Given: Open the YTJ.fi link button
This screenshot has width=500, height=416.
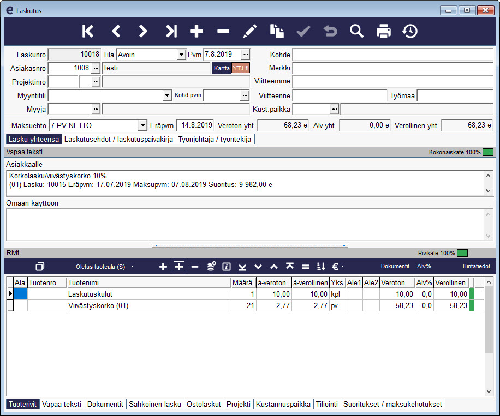Looking at the screenshot, I should [x=241, y=68].
